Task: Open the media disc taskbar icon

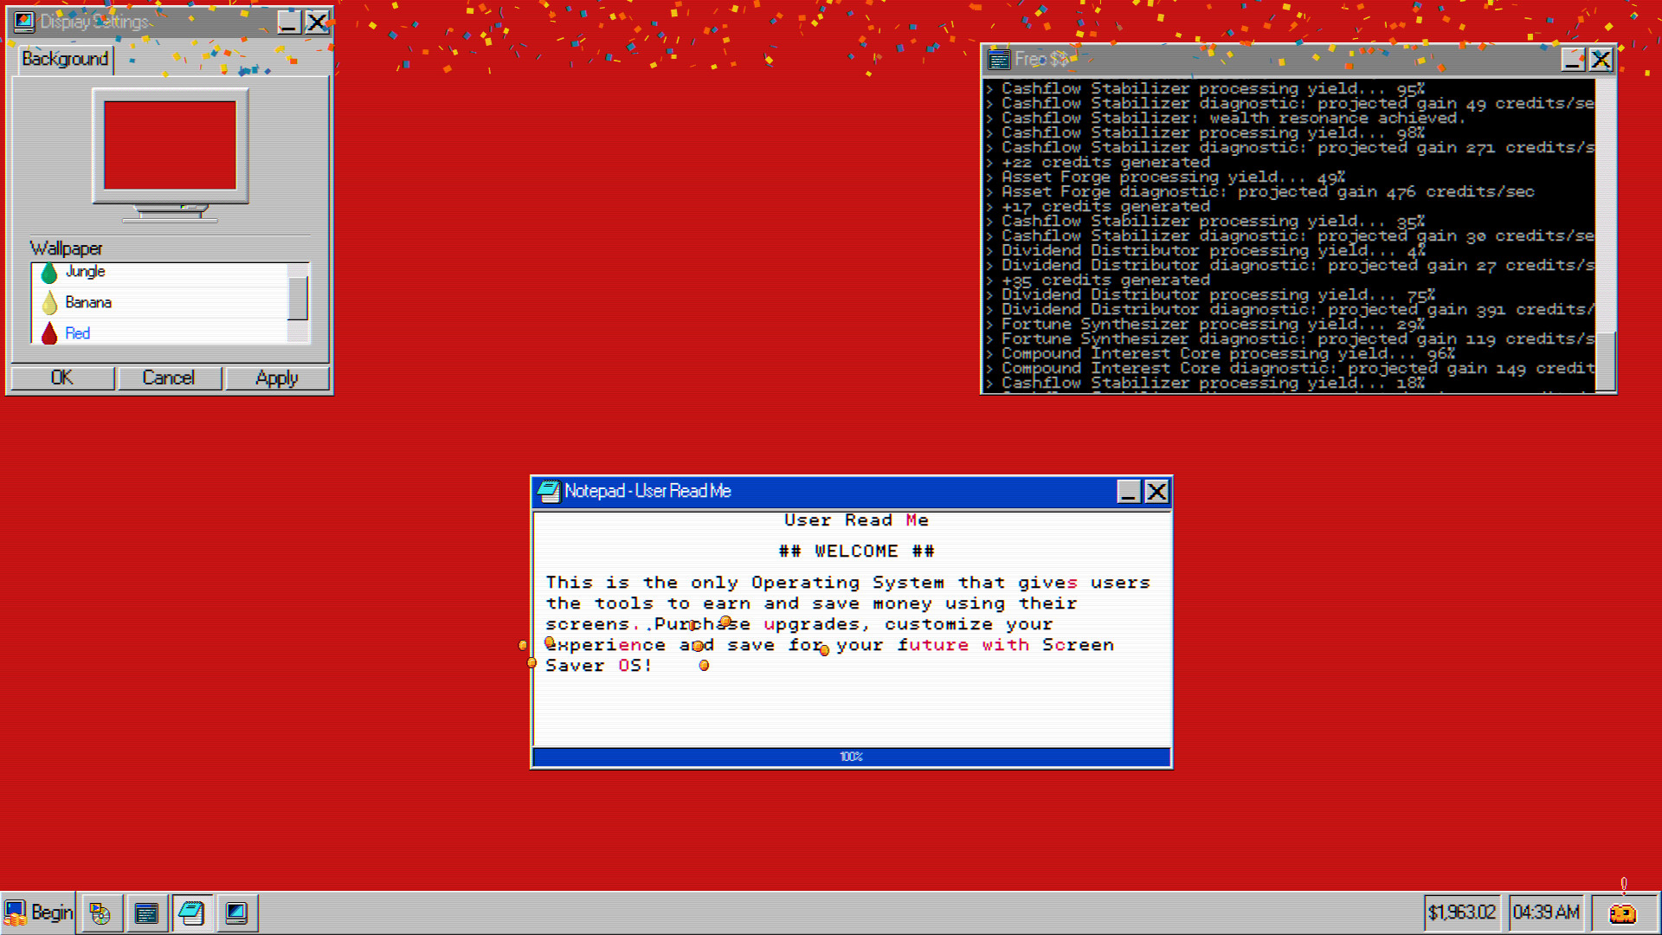Action: pyautogui.click(x=100, y=912)
